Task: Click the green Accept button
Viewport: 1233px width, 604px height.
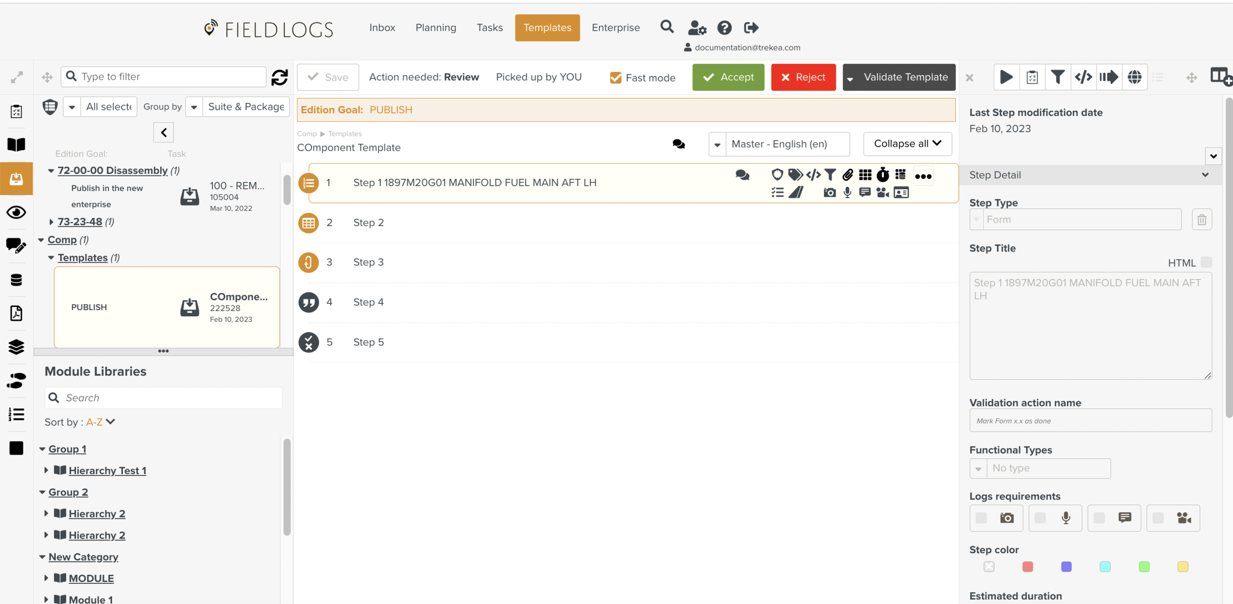Action: (728, 77)
